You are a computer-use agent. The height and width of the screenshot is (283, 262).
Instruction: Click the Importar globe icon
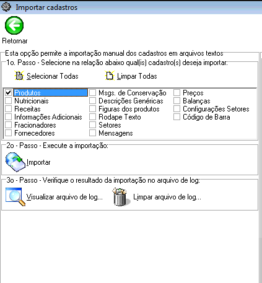click(x=15, y=162)
